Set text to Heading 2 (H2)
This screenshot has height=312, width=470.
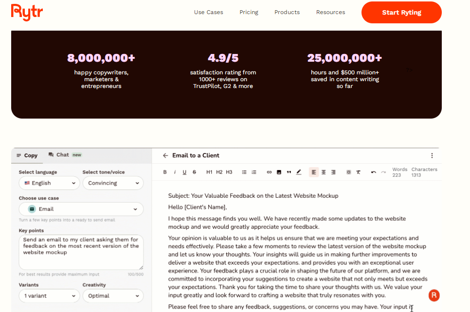coord(219,172)
